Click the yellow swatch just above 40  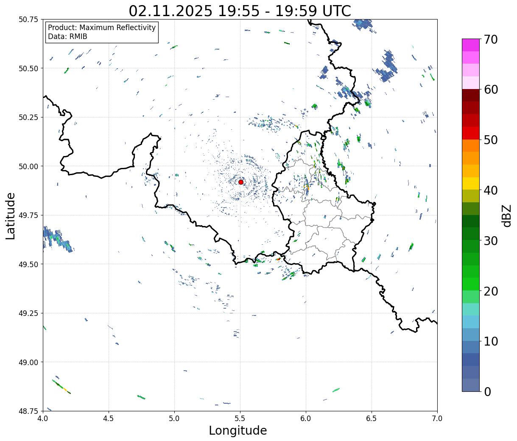[471, 183]
